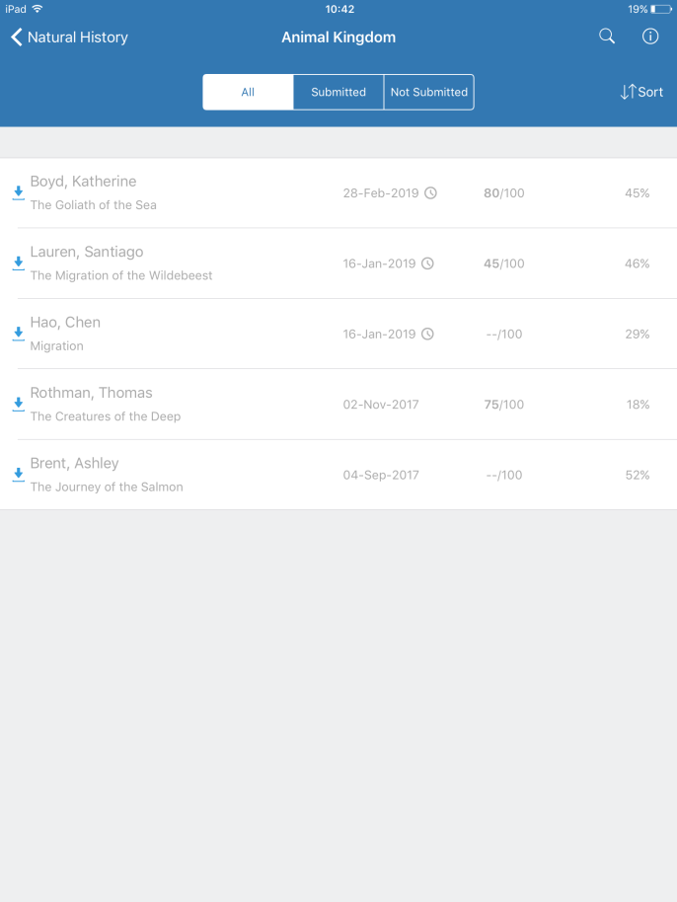Screen dimensions: 677x902
Task: Open Rothman, Thomas's entry
Action: pos(338,405)
